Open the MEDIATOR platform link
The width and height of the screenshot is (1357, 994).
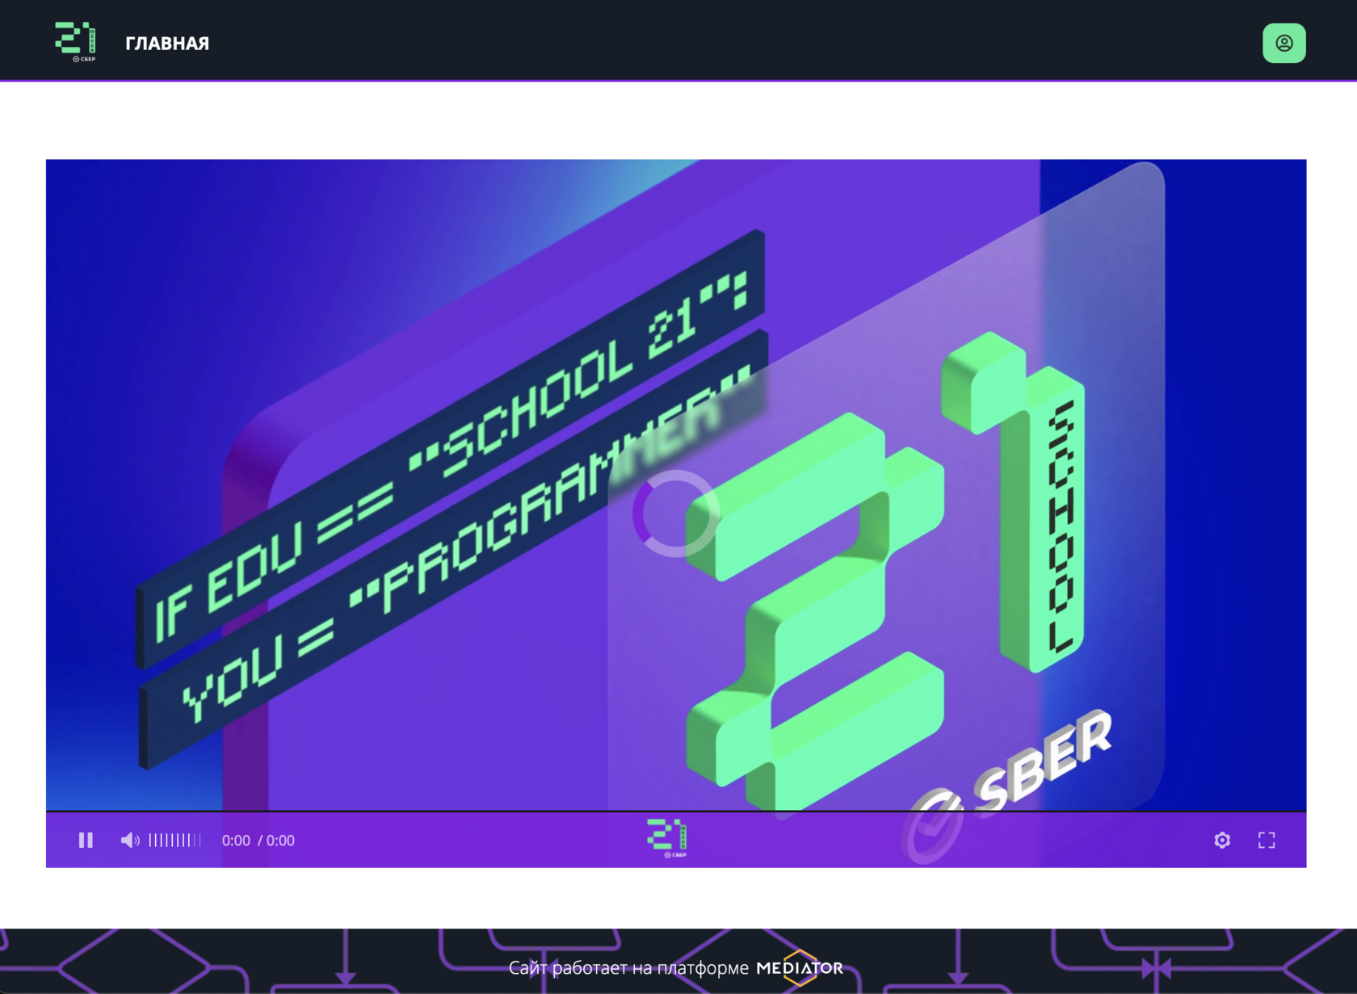[x=800, y=967]
